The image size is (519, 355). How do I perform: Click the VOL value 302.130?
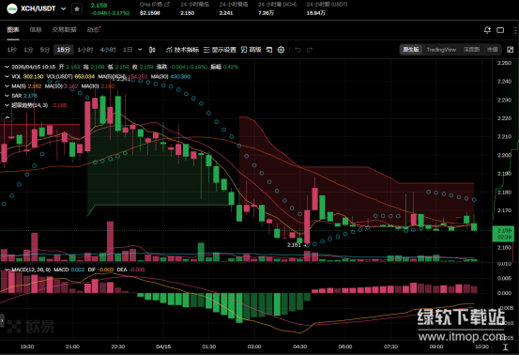click(33, 76)
